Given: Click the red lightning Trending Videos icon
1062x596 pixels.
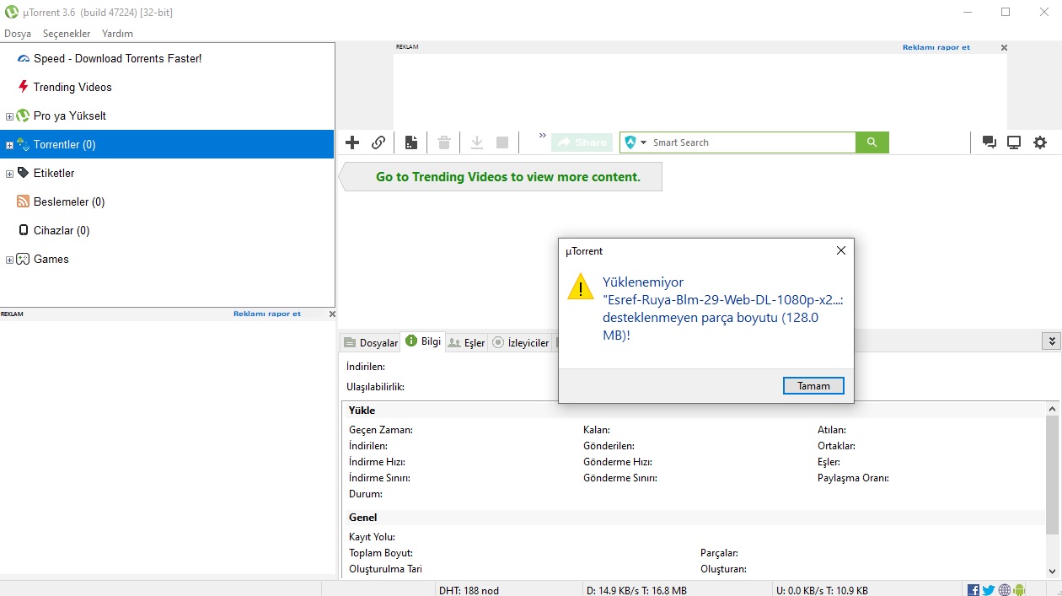Looking at the screenshot, I should click(x=24, y=87).
